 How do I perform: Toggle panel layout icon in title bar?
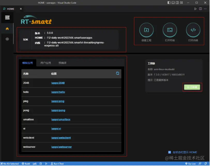point(173,3)
